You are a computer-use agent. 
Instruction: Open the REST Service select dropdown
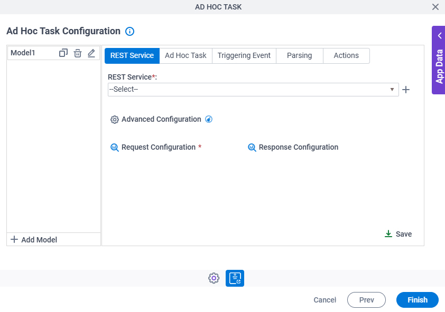point(253,90)
